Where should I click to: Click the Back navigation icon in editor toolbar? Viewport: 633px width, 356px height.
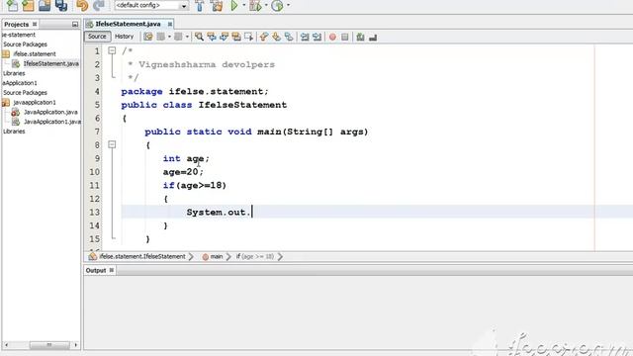[160, 37]
